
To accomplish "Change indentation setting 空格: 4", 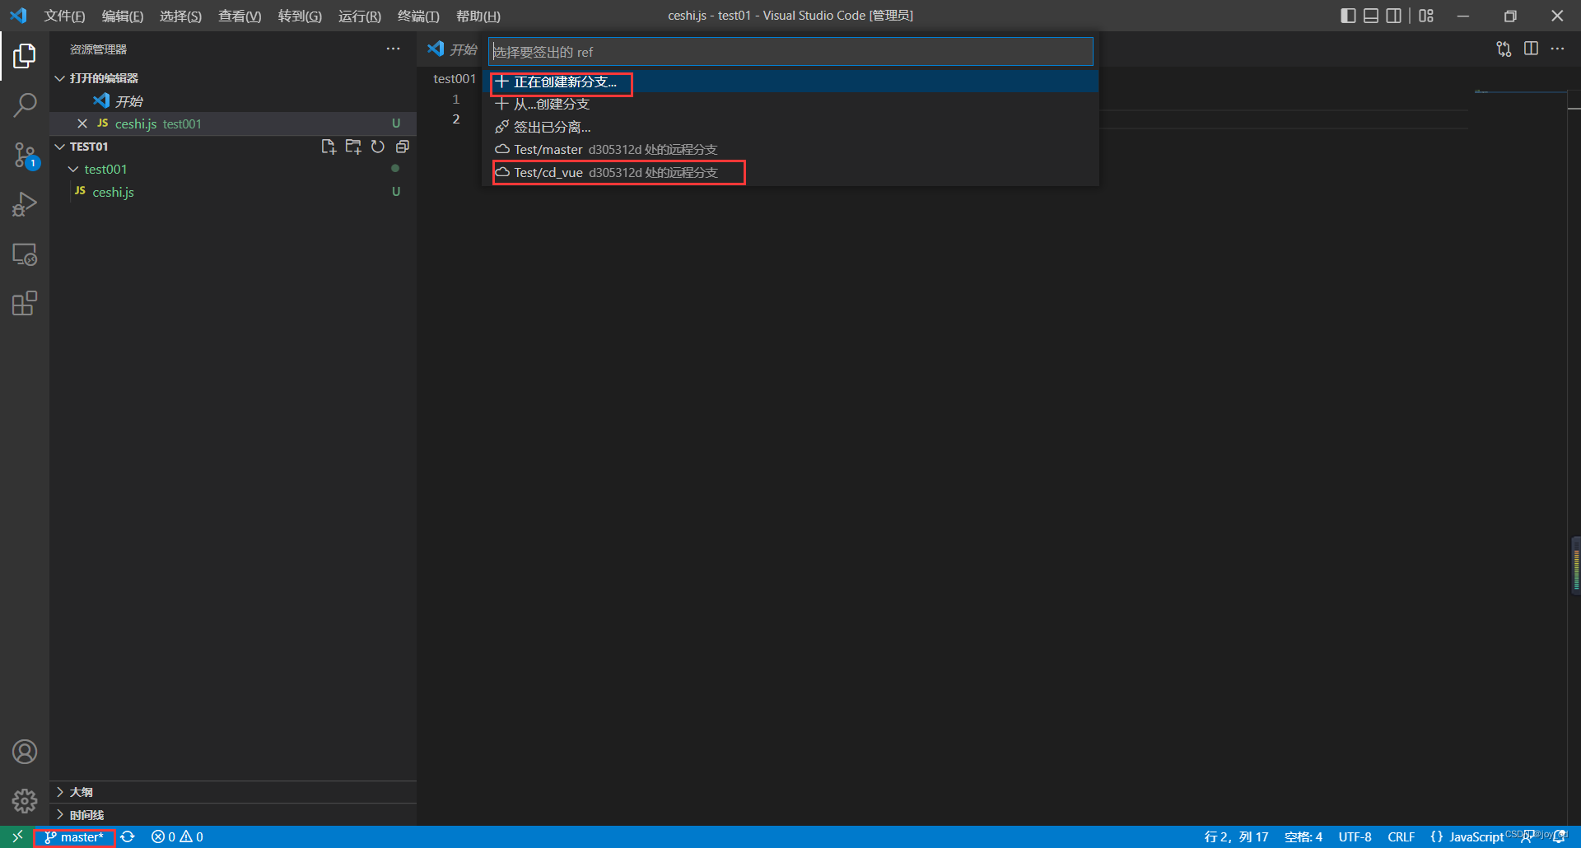I will (1304, 836).
